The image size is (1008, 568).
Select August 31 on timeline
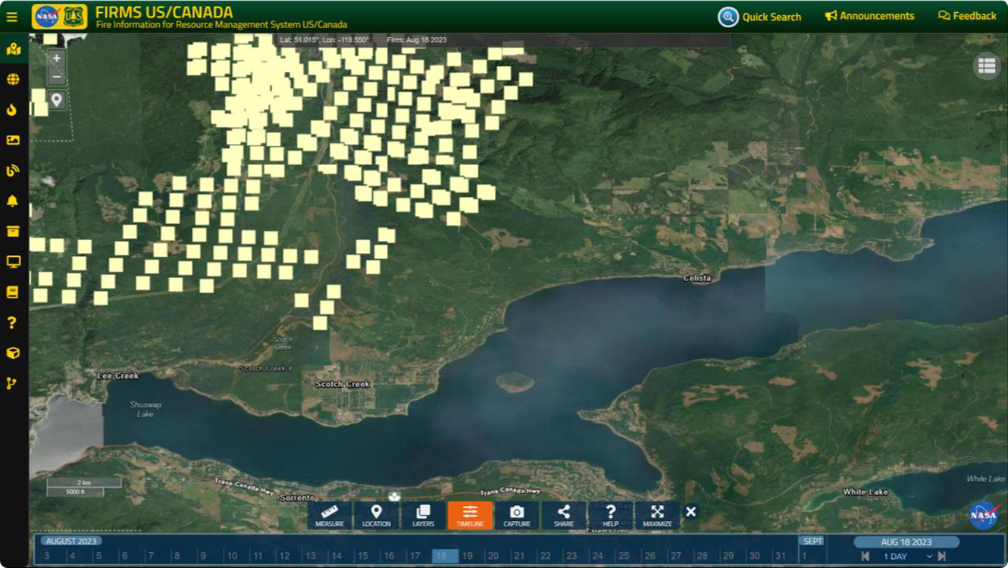click(x=780, y=556)
